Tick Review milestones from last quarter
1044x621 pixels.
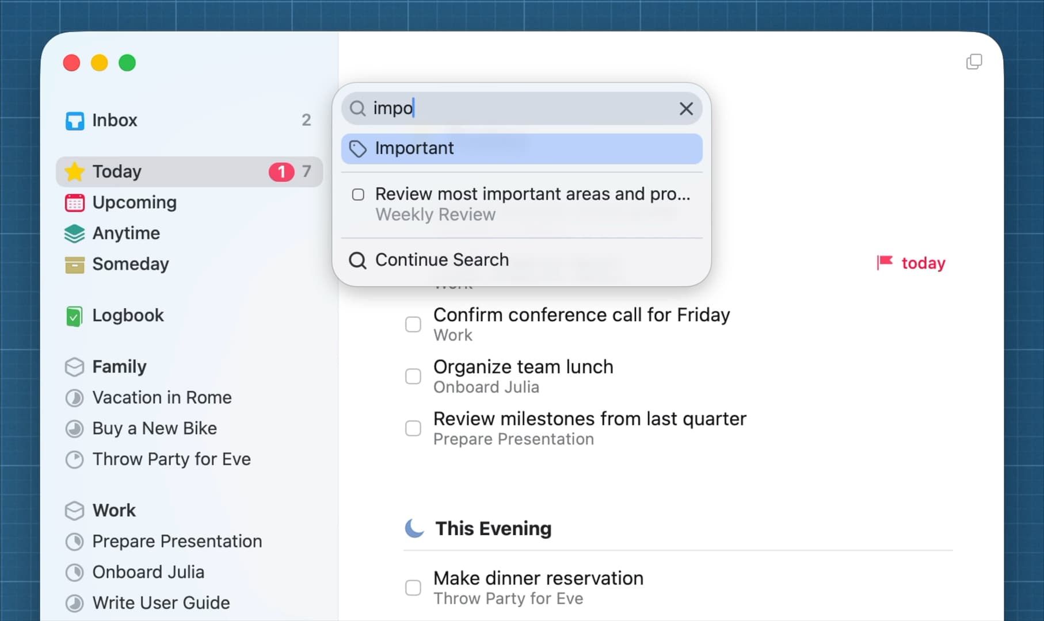click(x=413, y=428)
